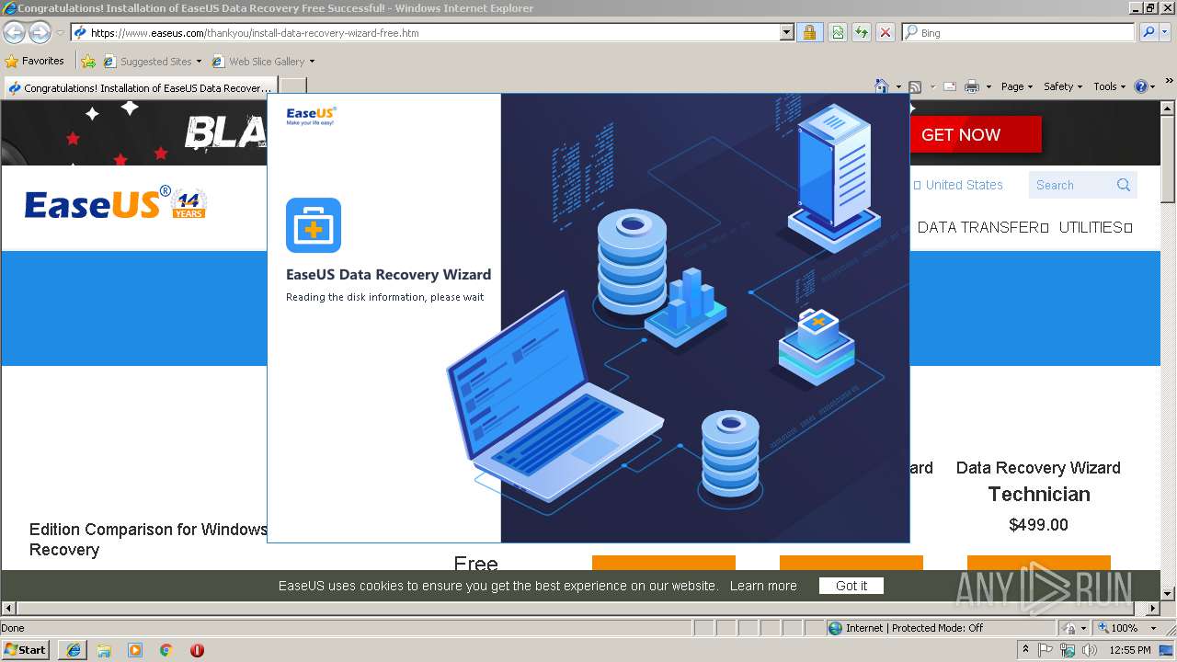Expand the Web Slice Gallery dropdown
This screenshot has width=1177, height=662.
pos(312,62)
